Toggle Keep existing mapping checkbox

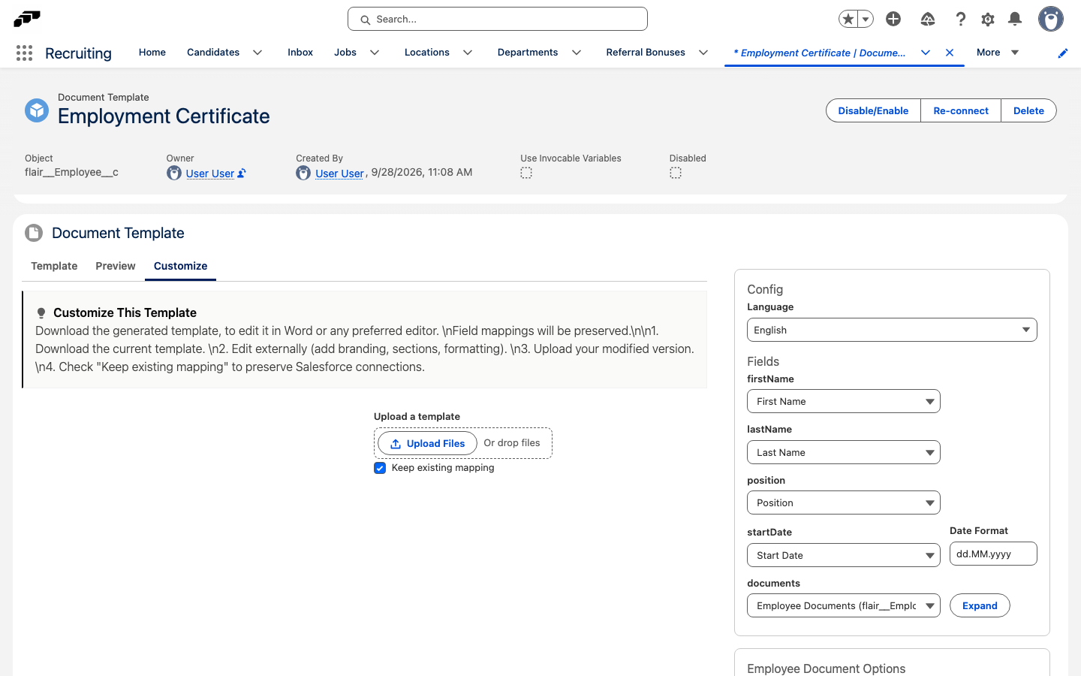pyautogui.click(x=380, y=468)
